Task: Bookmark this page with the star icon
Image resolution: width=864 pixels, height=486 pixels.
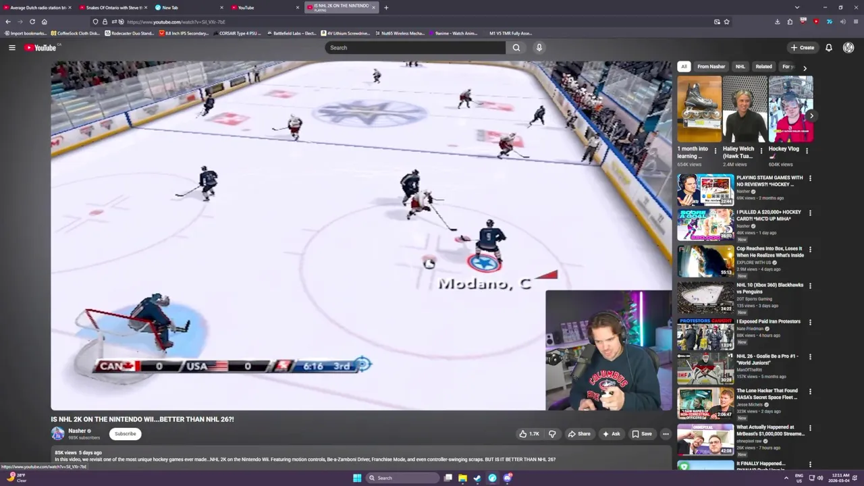Action: tap(726, 22)
